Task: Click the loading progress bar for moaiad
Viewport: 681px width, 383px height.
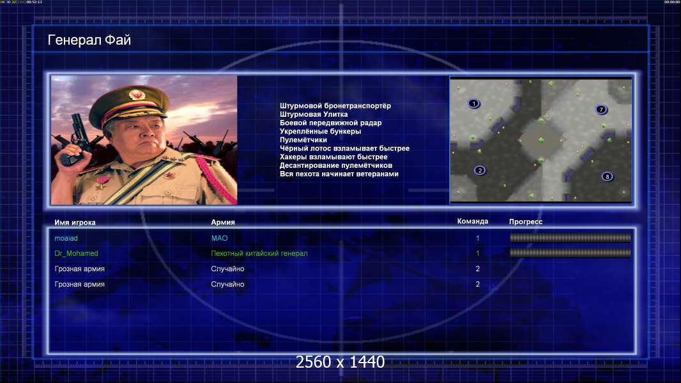Action: 570,237
